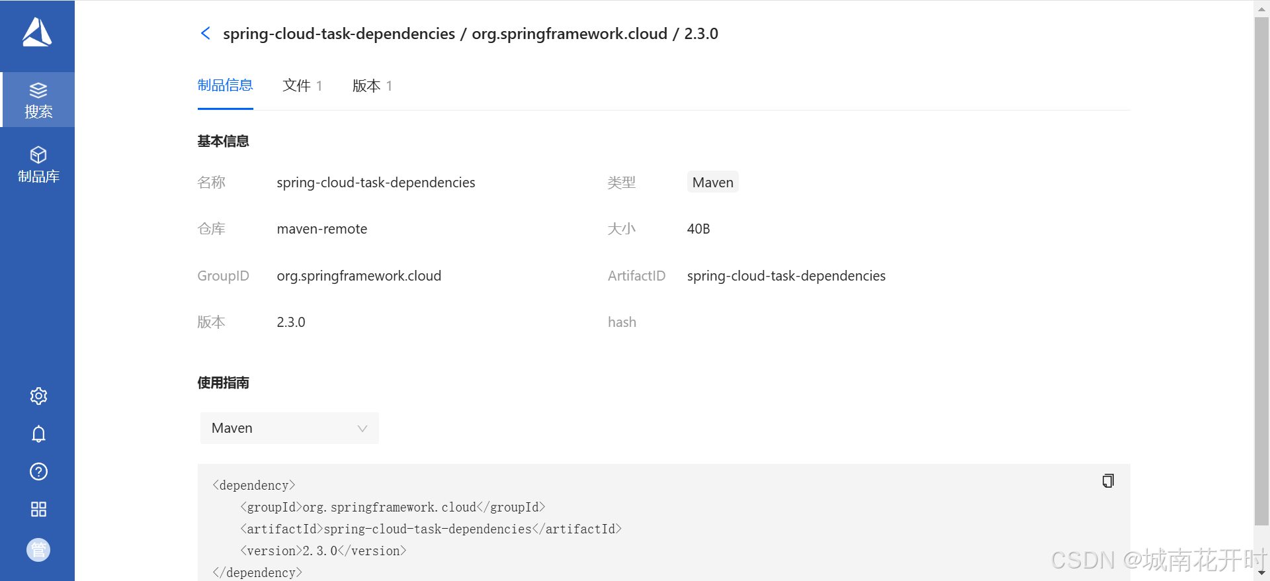Open the user avatar 管 menu
Viewport: 1270px width, 581px height.
point(38,550)
